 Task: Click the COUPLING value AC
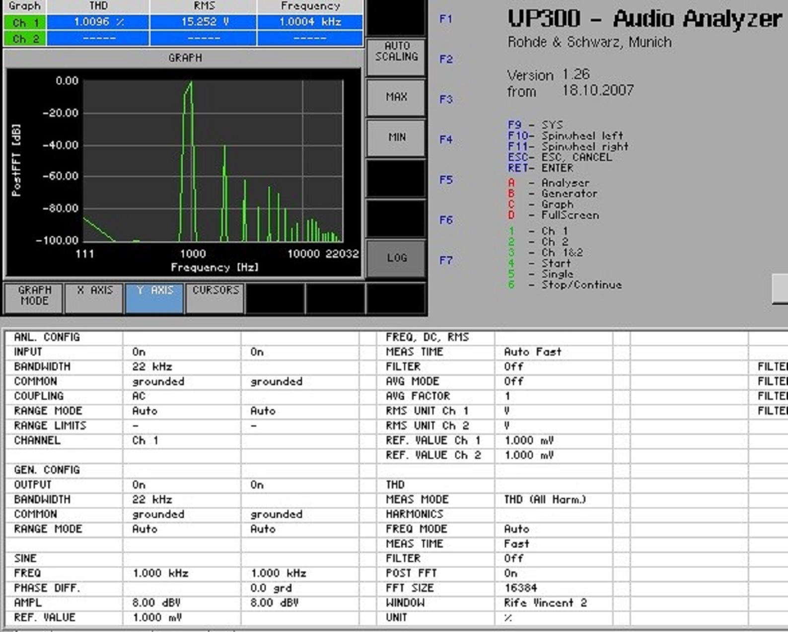coord(139,396)
